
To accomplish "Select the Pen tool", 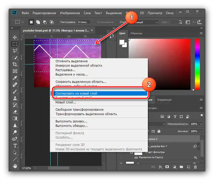I will [x=15, y=139].
